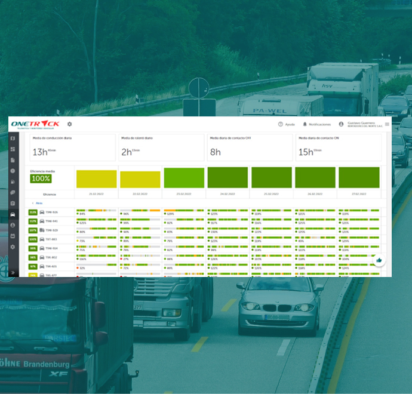The height and width of the screenshot is (394, 412).
Task: Open the calendar icon in sidebar
Action: (13, 236)
